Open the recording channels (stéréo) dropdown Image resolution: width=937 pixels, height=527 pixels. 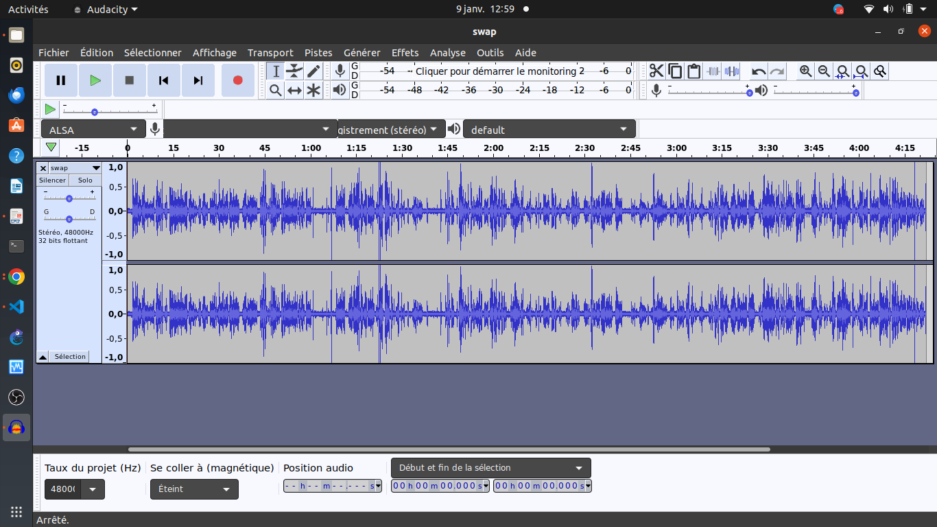[x=391, y=130]
